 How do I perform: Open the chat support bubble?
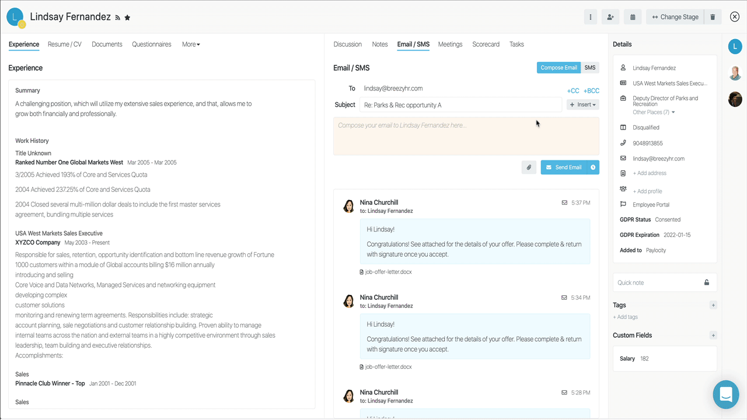pos(726,395)
